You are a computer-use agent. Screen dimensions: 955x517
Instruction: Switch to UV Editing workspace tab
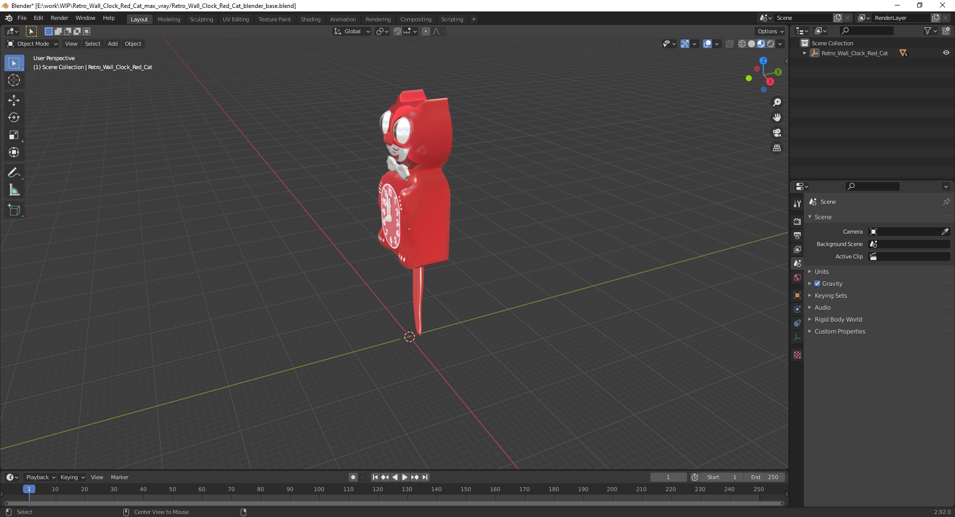(x=236, y=19)
